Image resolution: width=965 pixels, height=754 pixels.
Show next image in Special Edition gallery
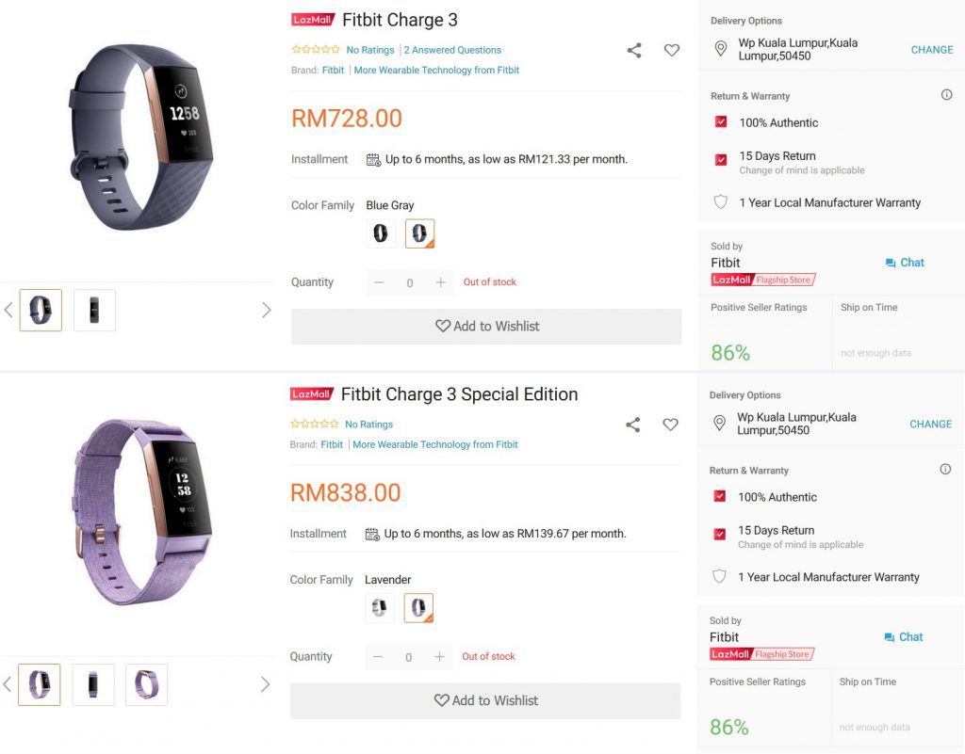pyautogui.click(x=265, y=684)
